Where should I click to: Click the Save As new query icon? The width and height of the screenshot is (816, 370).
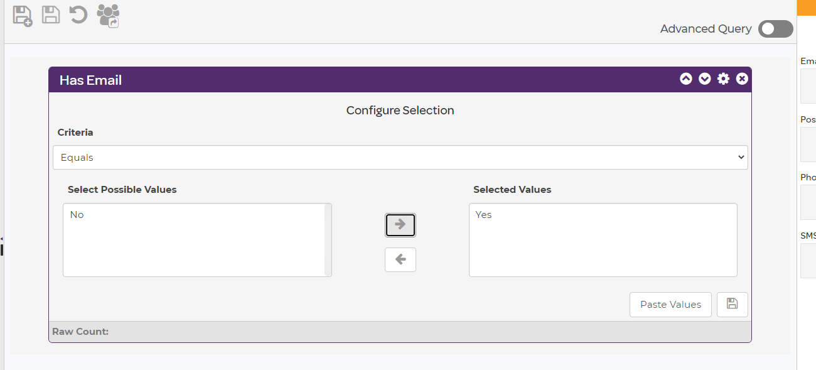[22, 15]
